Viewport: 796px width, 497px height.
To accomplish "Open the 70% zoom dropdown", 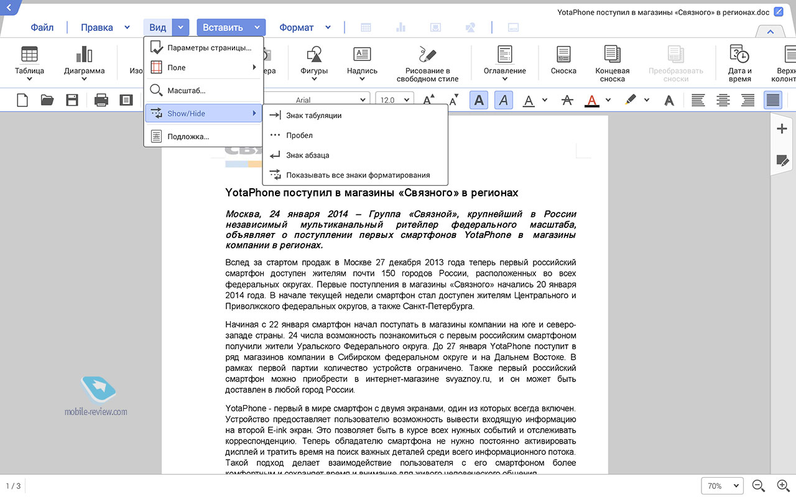I will pos(723,486).
